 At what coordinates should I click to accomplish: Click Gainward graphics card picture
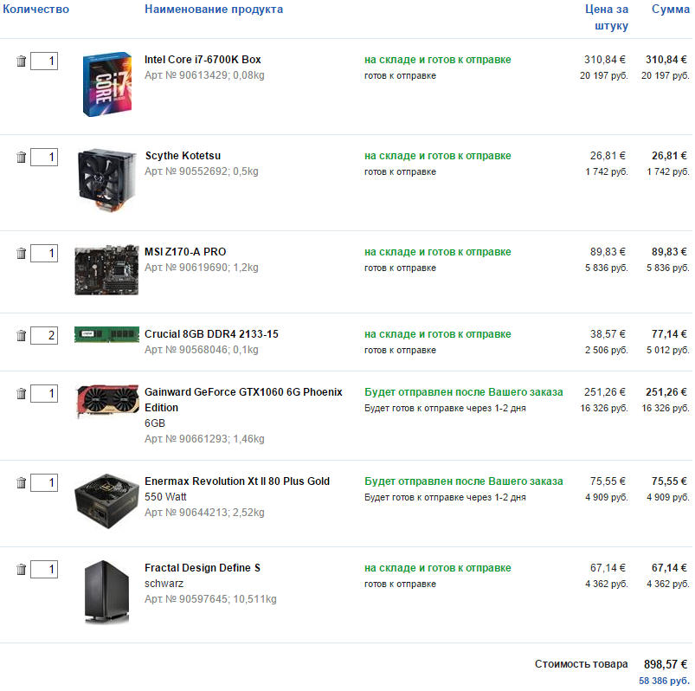pos(106,403)
